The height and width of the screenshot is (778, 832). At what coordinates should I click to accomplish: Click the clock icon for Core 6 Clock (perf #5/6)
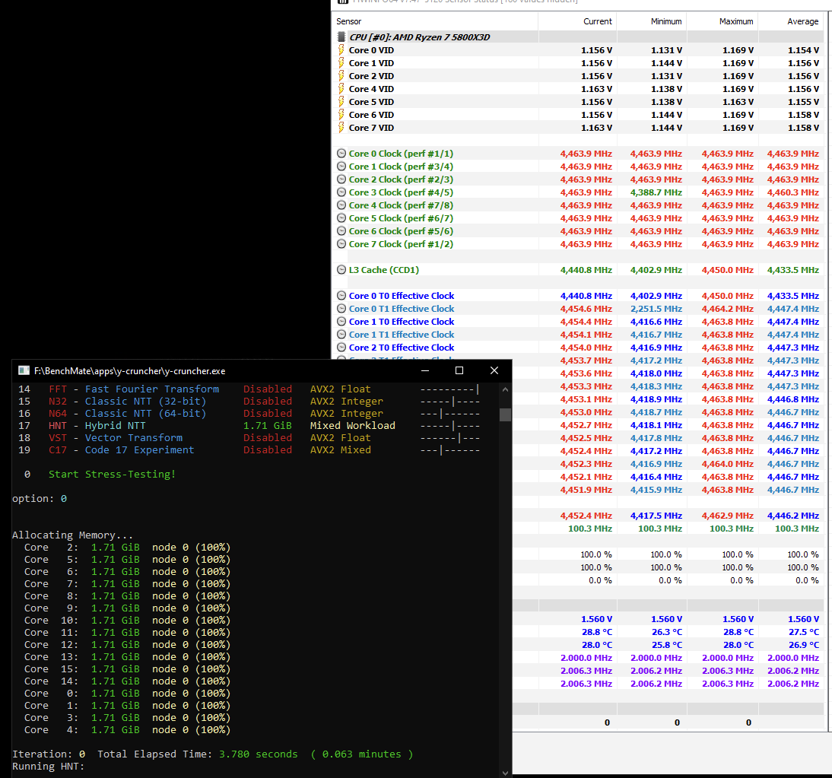[x=341, y=231]
